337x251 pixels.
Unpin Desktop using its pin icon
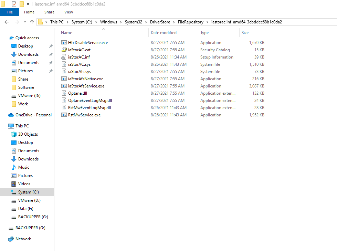[50, 46]
